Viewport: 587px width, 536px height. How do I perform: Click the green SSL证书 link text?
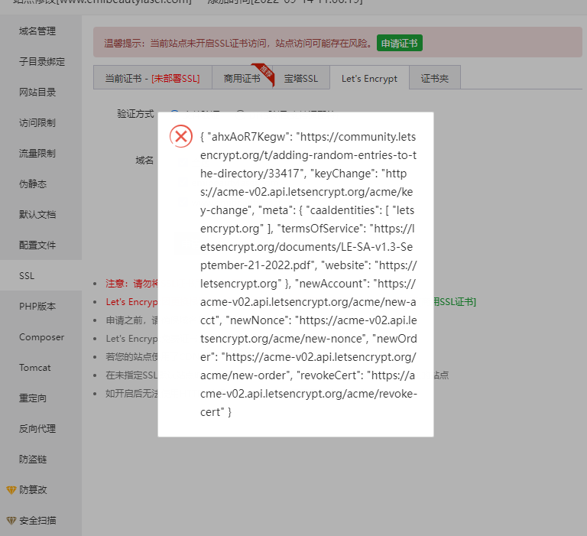tap(455, 302)
